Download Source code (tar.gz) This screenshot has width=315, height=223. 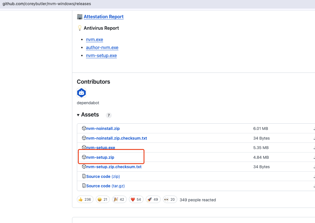click(105, 186)
